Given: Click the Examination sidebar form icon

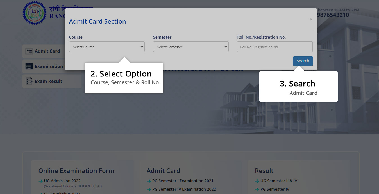Looking at the screenshot, I should tap(29, 66).
